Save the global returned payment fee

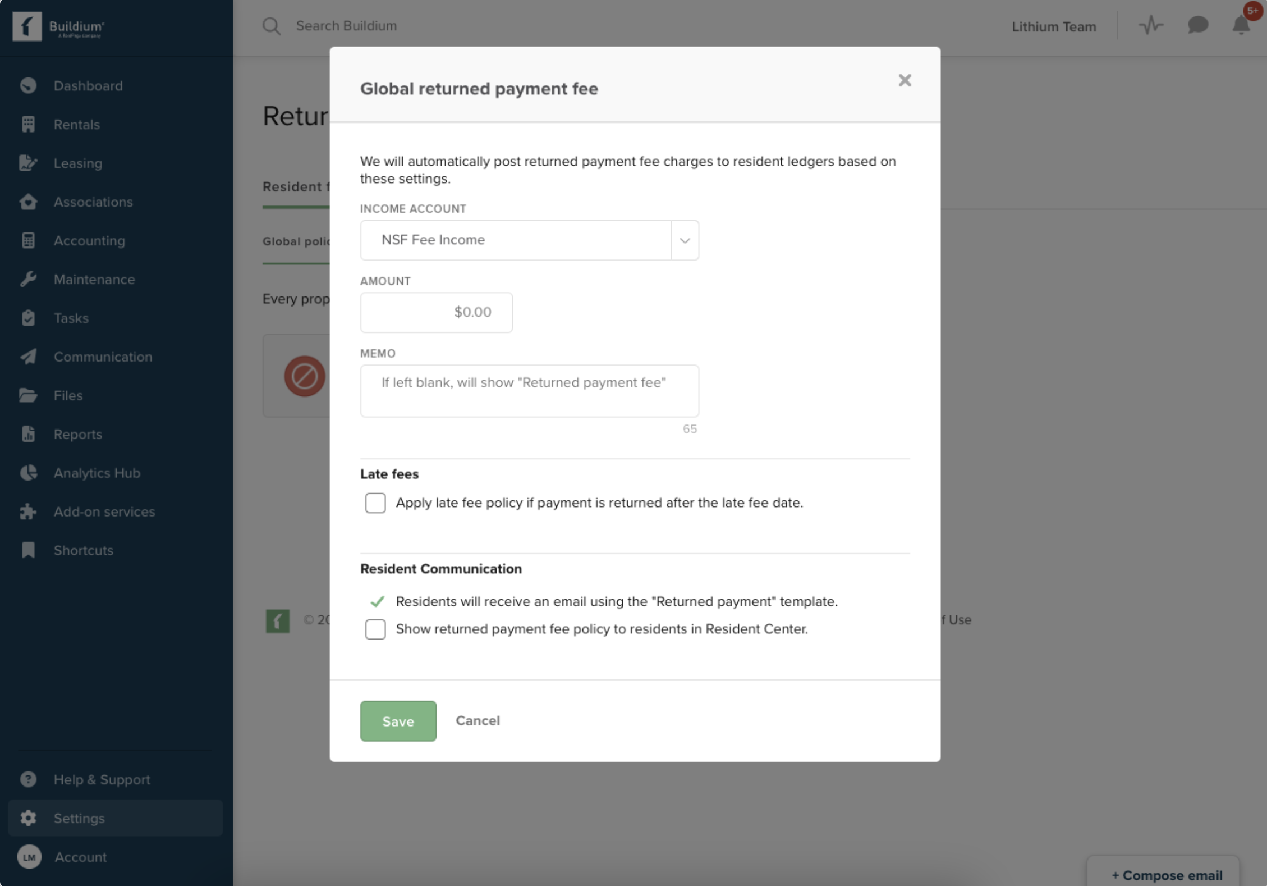398,721
